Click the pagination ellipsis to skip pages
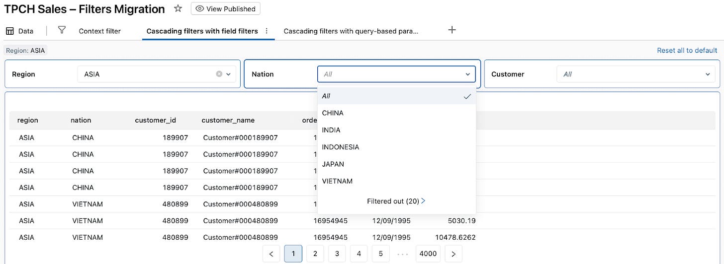 (x=403, y=254)
